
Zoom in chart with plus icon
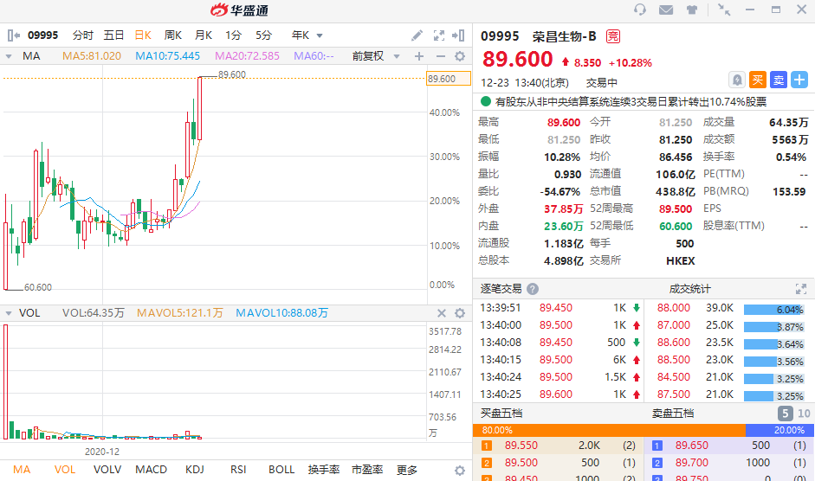419,56
